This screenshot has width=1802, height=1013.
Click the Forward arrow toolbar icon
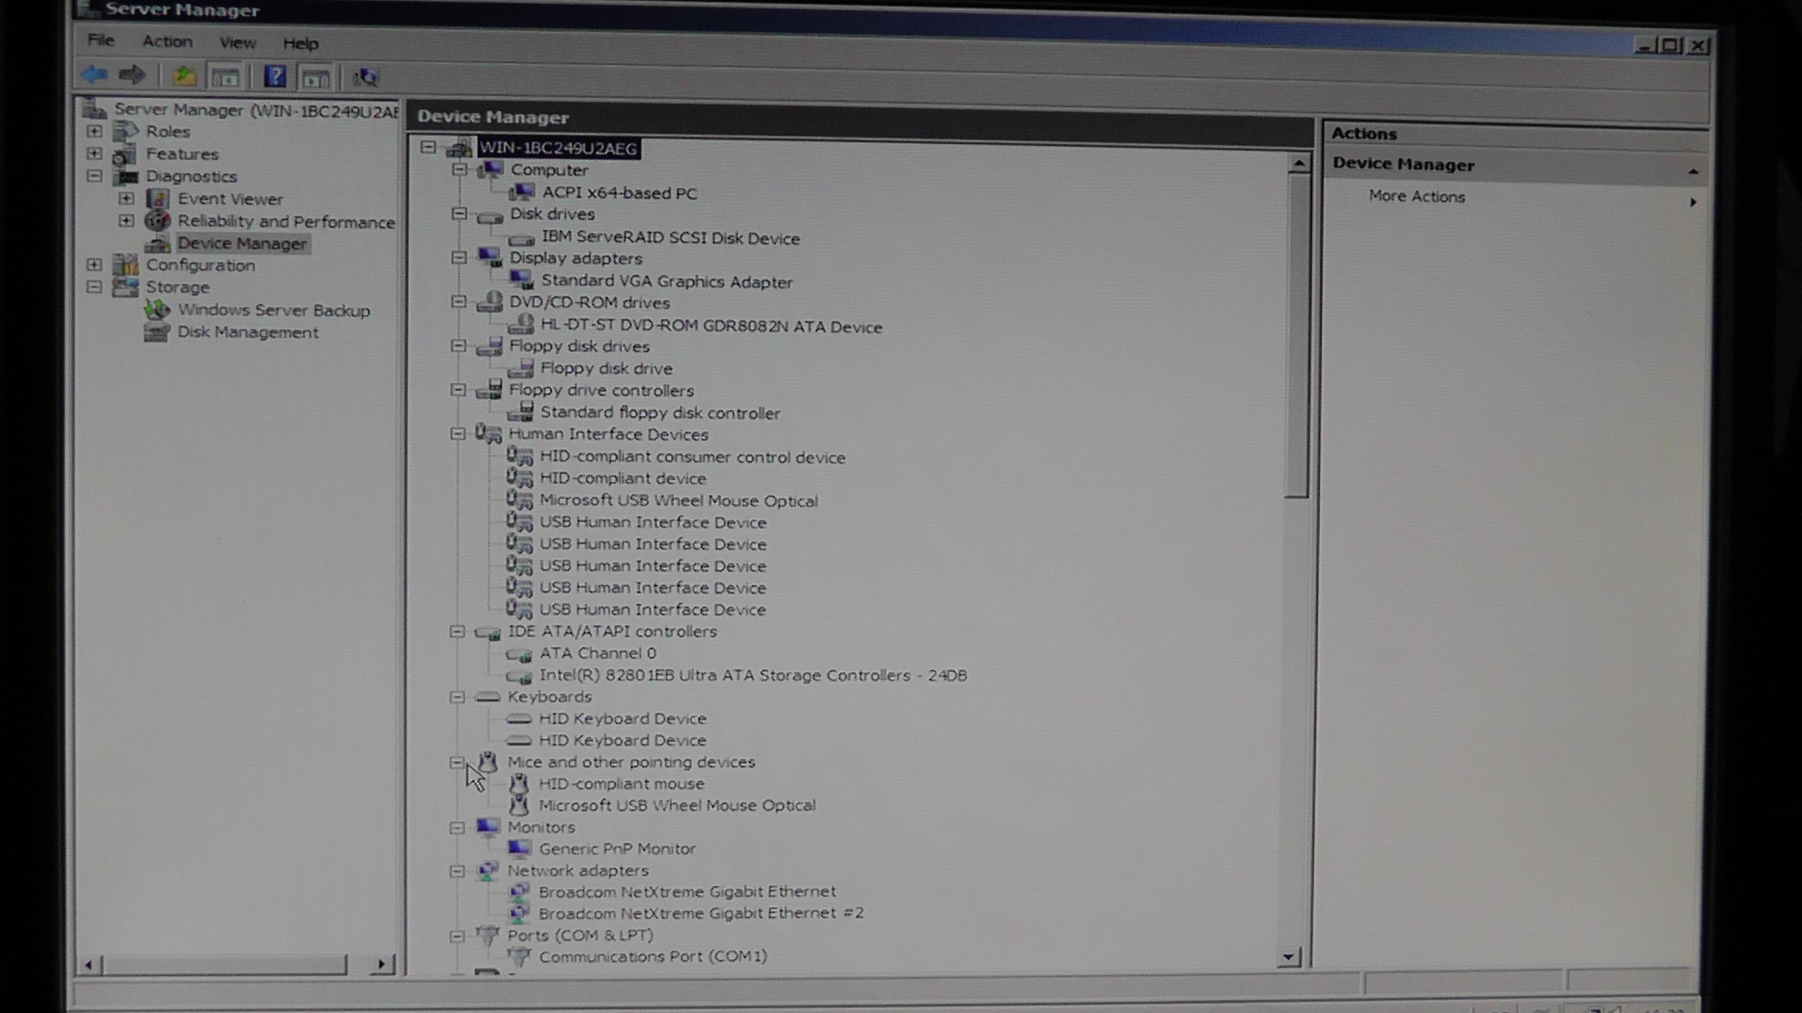[132, 75]
